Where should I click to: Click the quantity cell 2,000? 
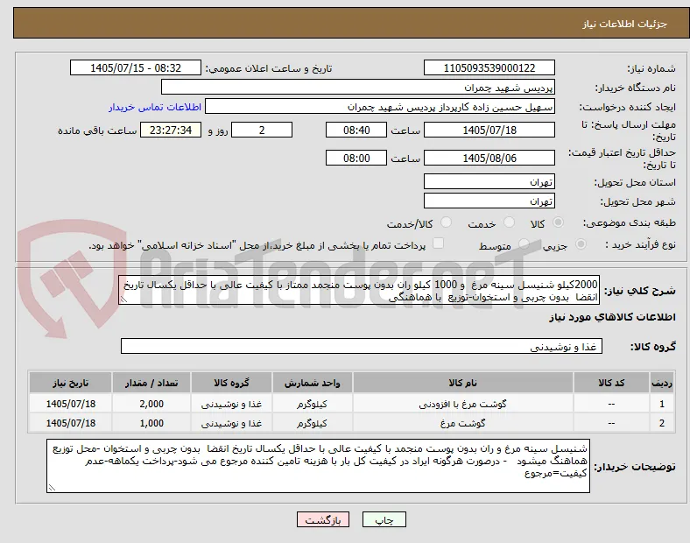click(151, 404)
